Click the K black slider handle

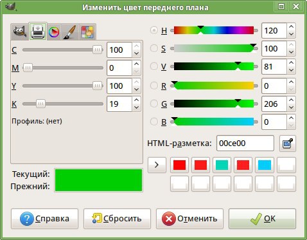40,104
